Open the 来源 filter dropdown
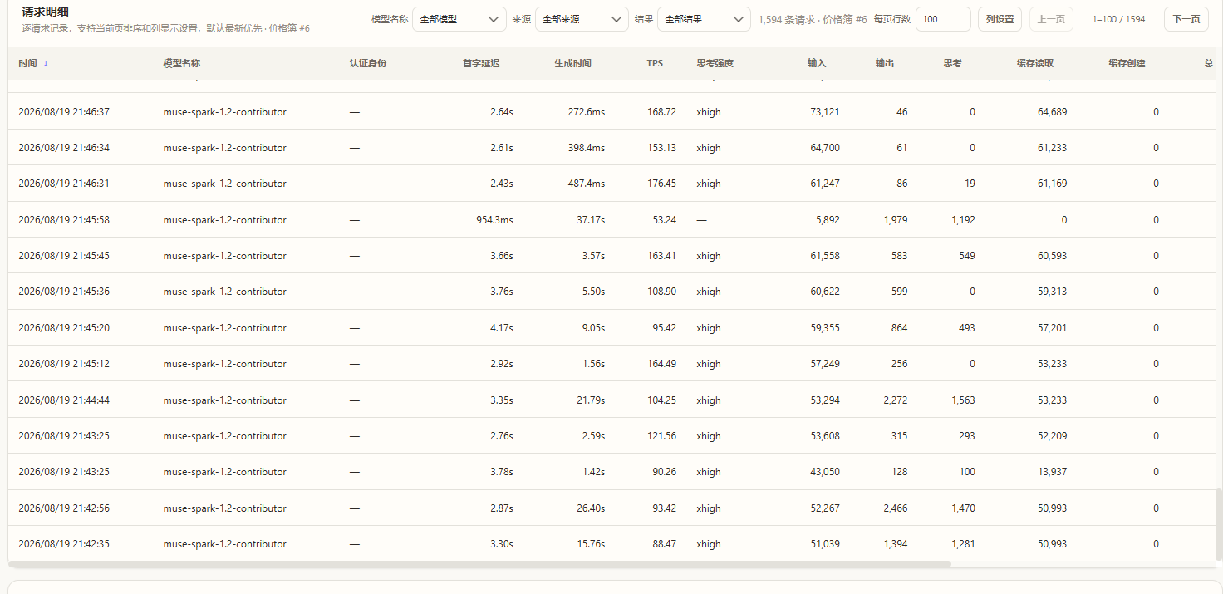The height and width of the screenshot is (594, 1223). pos(582,19)
